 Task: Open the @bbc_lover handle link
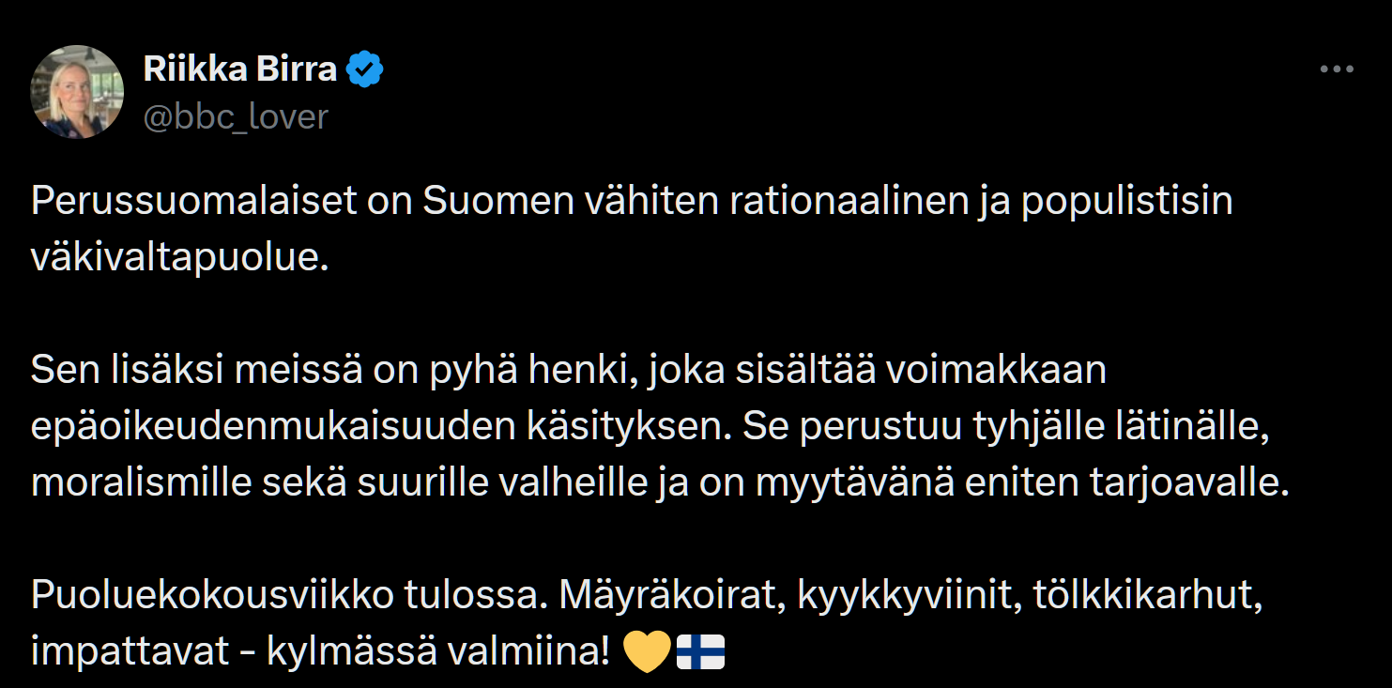(236, 117)
